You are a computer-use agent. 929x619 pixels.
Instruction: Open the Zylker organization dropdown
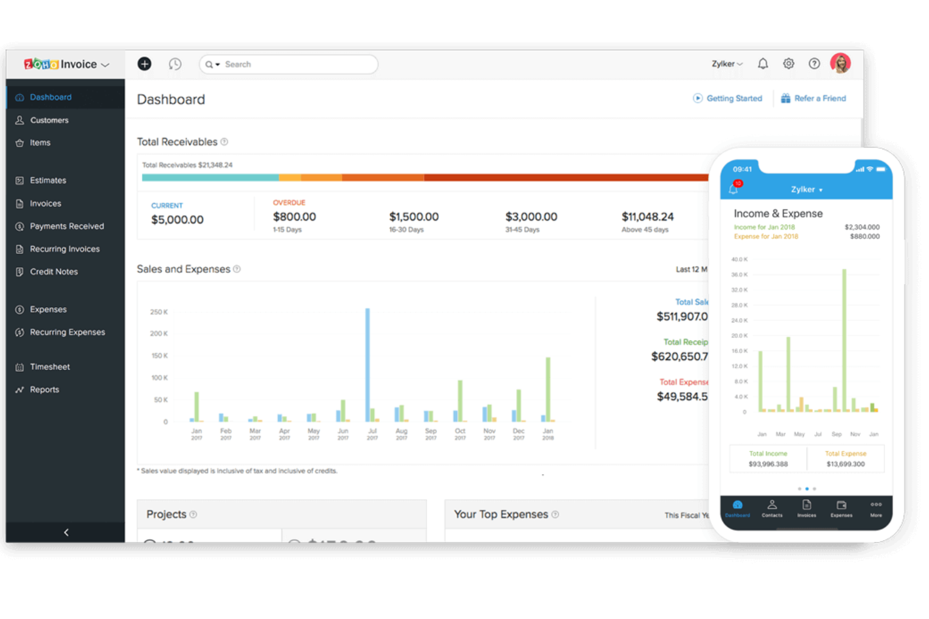[x=726, y=63]
